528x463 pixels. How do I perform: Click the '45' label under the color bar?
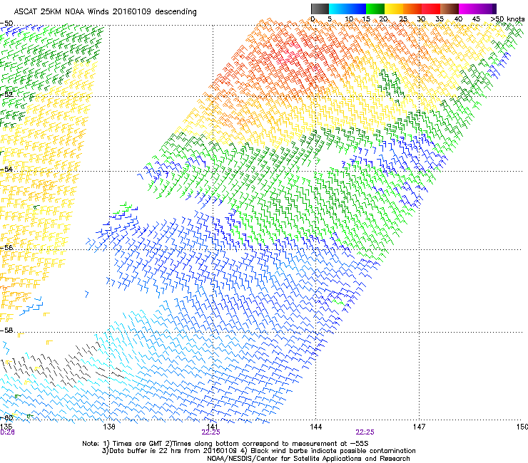click(x=476, y=19)
